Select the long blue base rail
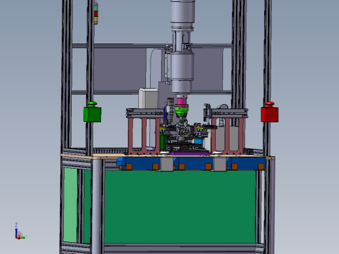 [x=191, y=163]
